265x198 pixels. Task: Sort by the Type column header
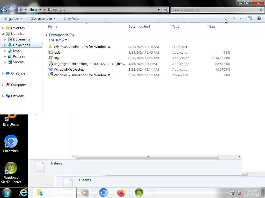[189, 26]
